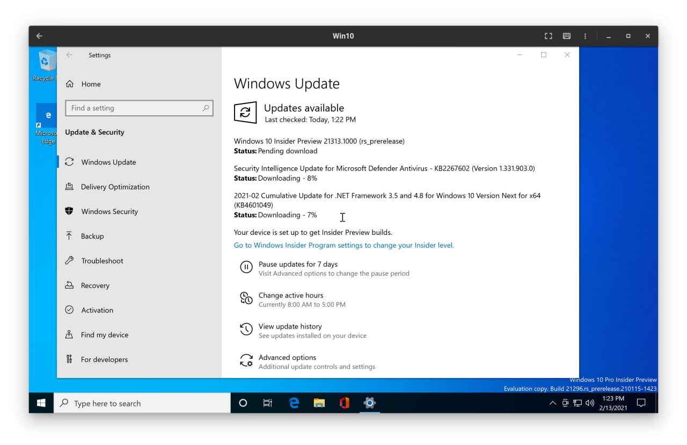The image size is (687, 445).
Task: Click the Cortana circle on taskbar
Action: coord(243,403)
